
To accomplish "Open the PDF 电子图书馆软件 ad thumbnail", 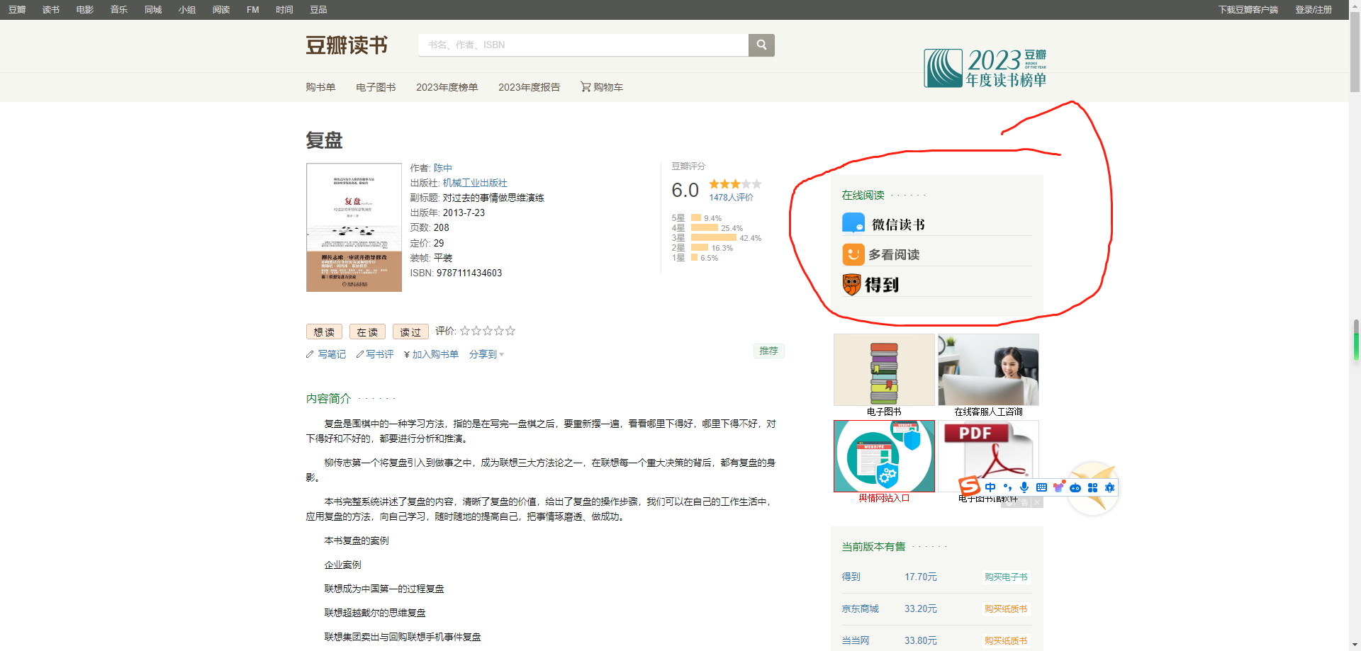I will pos(988,456).
